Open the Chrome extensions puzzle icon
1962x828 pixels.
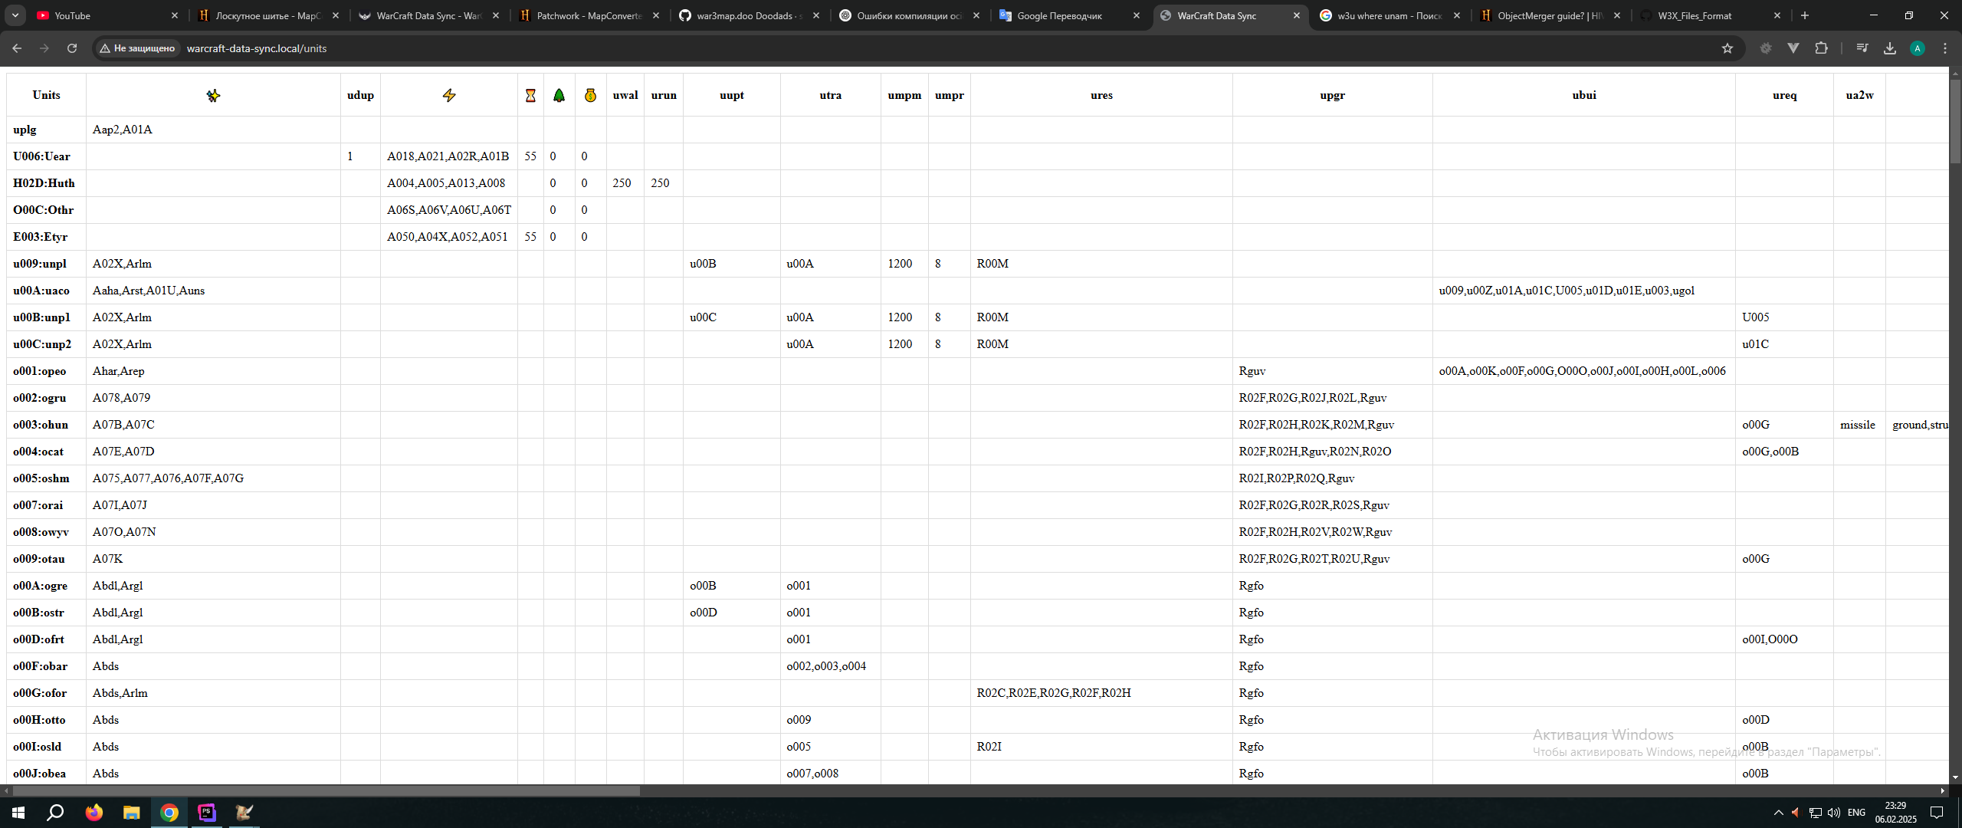pos(1822,48)
